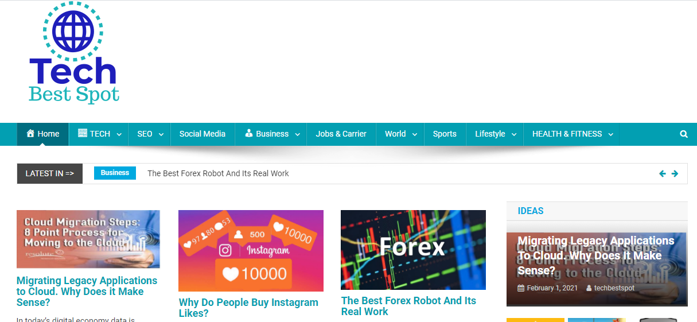This screenshot has height=322, width=697.
Task: Open the techbestspot author link
Action: coord(614,288)
